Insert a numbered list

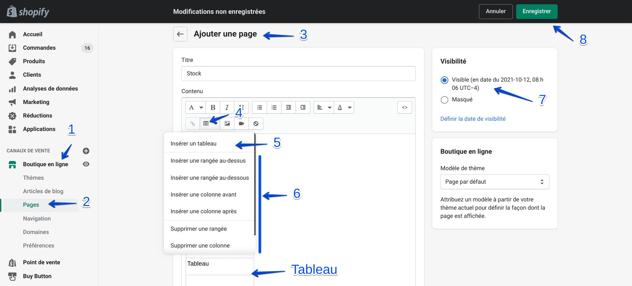click(x=274, y=107)
